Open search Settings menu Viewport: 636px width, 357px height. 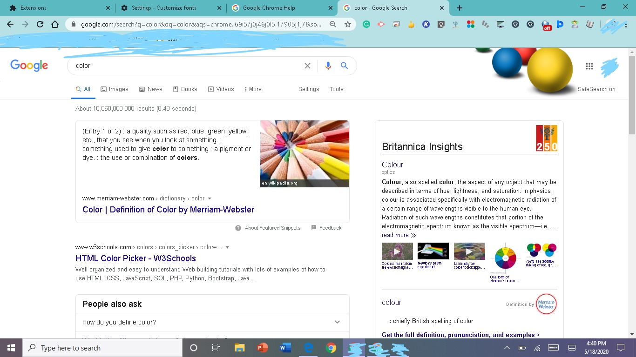[309, 89]
